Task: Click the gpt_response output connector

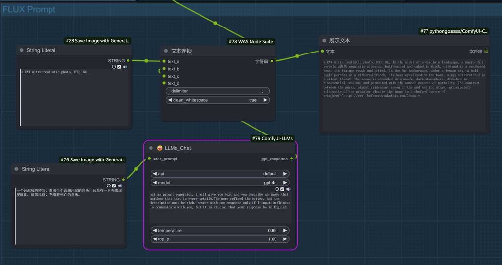Action: [x=292, y=159]
